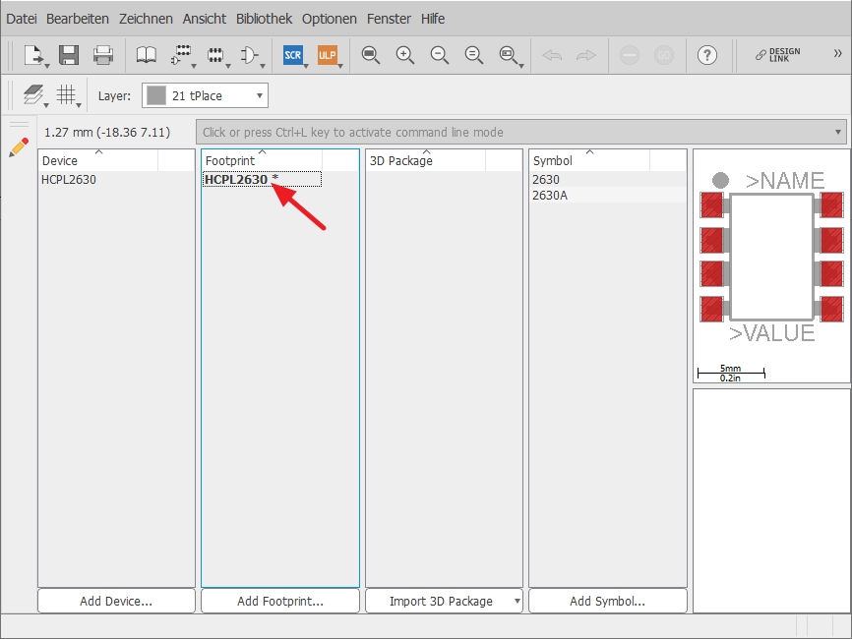Run a user language program via ULP icon

(x=327, y=55)
